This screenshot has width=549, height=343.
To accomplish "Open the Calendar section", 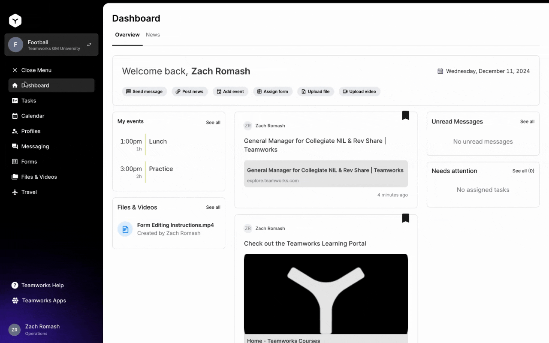I will [x=32, y=116].
